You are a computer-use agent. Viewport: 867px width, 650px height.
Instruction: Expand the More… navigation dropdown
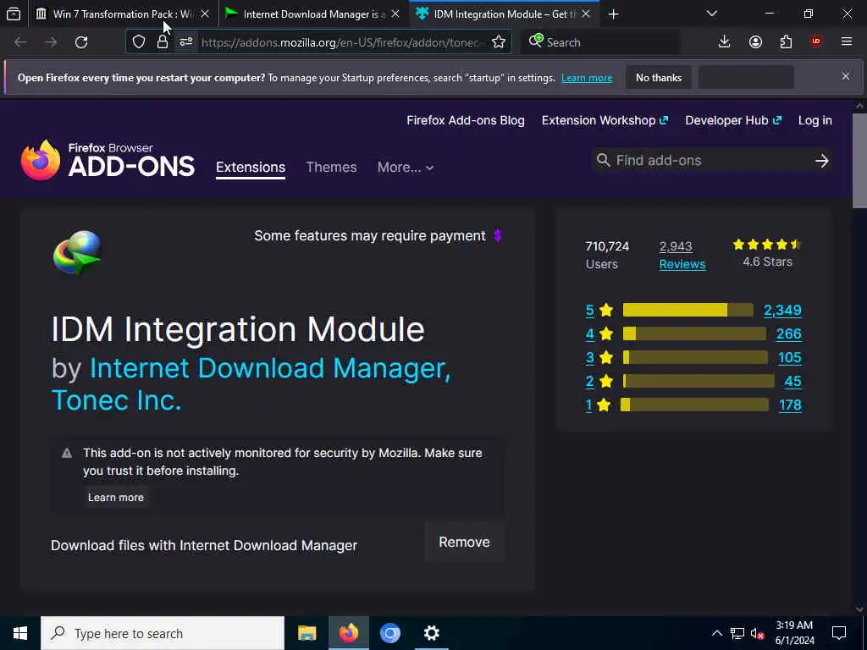406,167
